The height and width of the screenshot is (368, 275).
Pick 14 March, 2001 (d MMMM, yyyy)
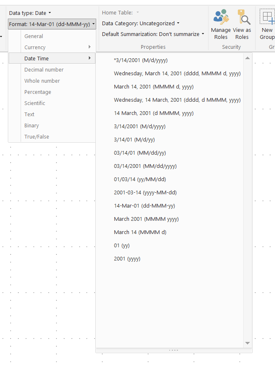coord(170,113)
